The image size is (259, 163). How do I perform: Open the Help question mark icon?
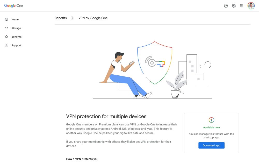tap(226, 6)
